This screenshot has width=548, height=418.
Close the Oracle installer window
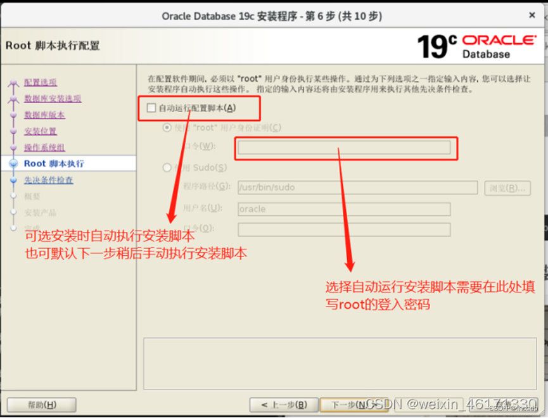coord(532,15)
